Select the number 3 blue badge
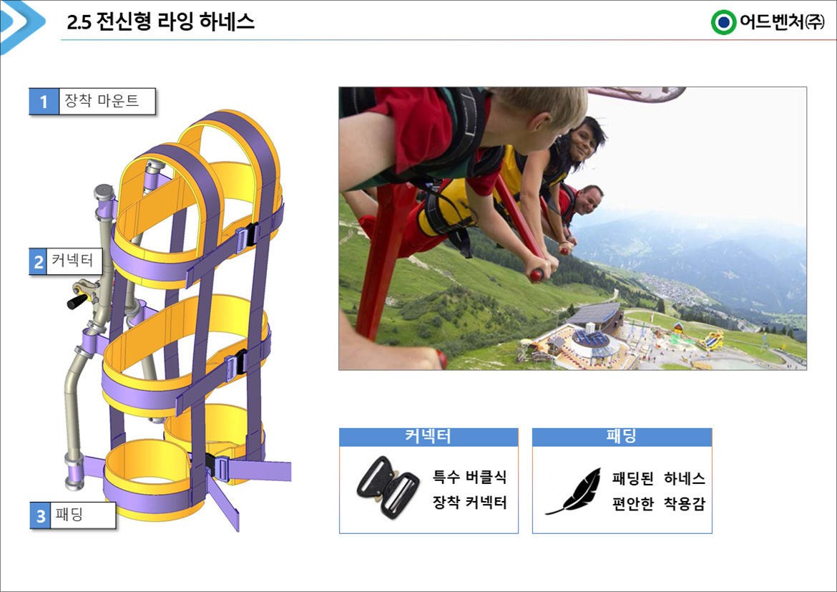 pyautogui.click(x=41, y=515)
